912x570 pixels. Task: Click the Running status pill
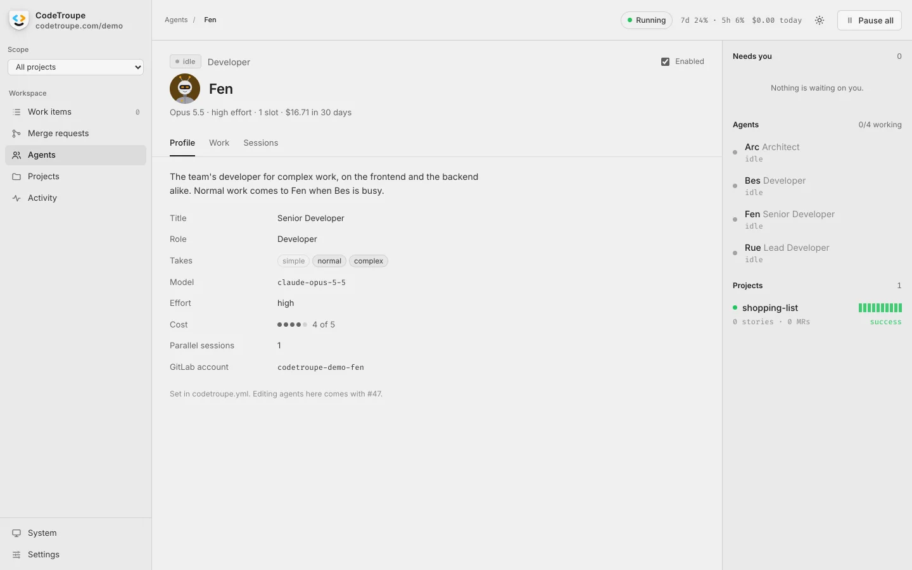[x=647, y=20]
